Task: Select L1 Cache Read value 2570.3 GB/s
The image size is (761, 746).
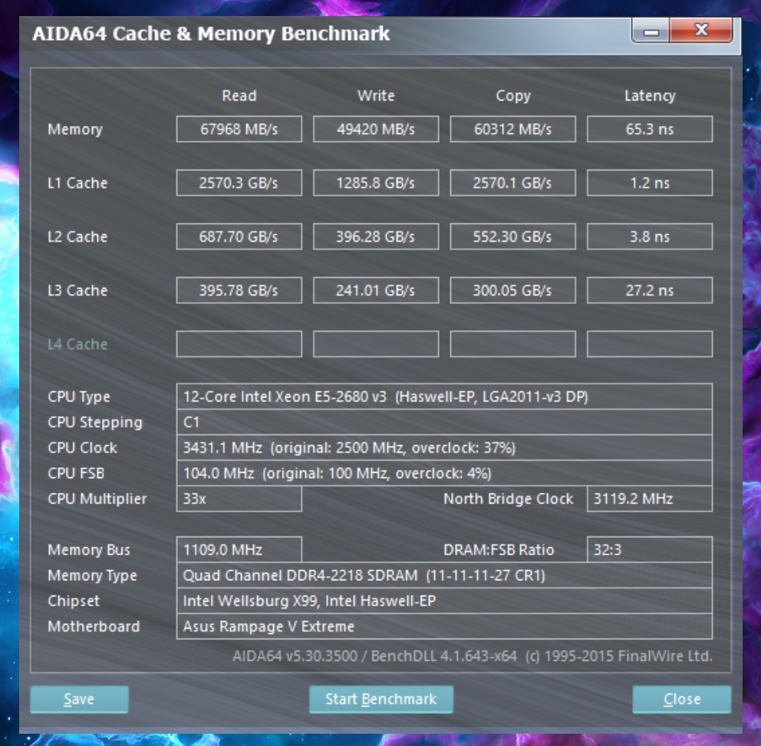Action: point(239,183)
